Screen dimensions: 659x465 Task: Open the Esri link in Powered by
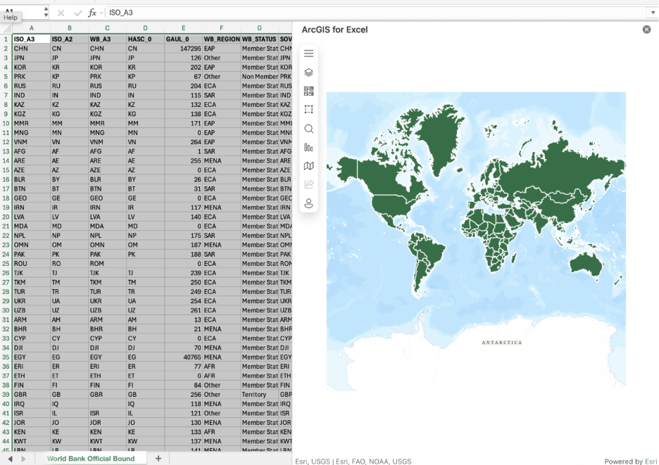click(x=651, y=461)
